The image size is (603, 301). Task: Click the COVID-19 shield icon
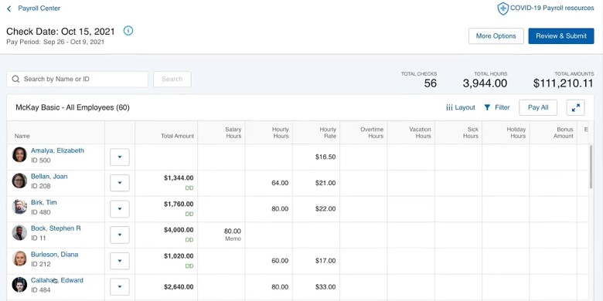pos(502,8)
